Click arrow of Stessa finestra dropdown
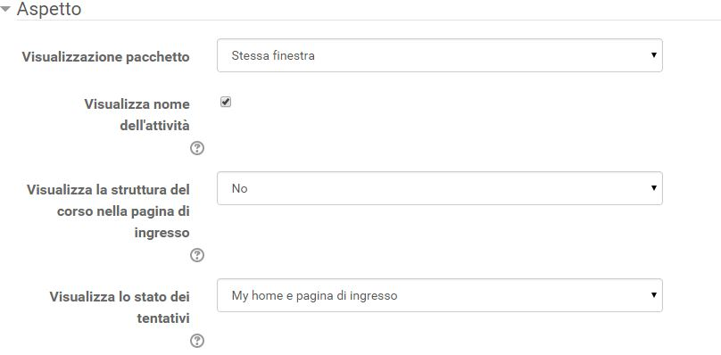 click(653, 55)
